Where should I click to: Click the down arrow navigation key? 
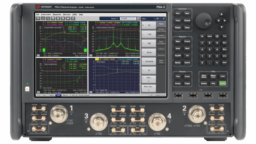tap(221, 27)
